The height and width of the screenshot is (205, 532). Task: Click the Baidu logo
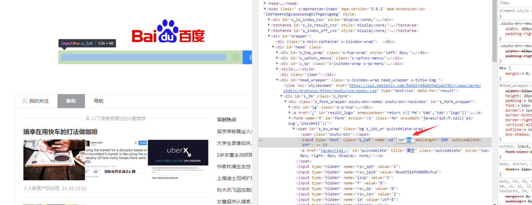tap(168, 32)
